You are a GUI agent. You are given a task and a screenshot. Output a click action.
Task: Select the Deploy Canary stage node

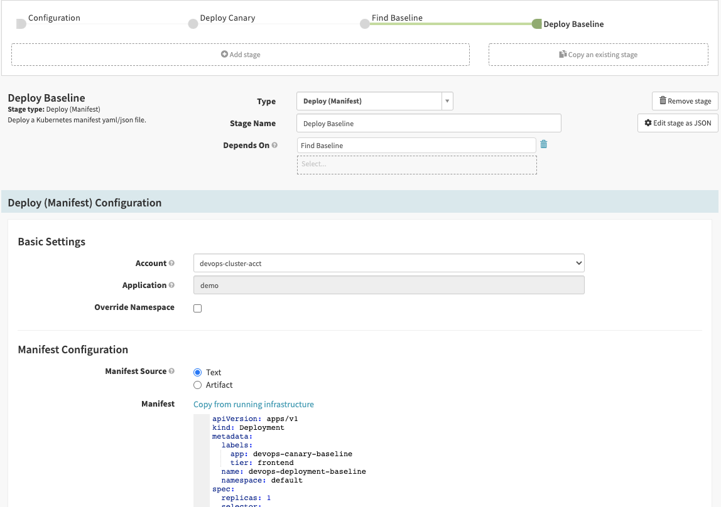tap(193, 24)
